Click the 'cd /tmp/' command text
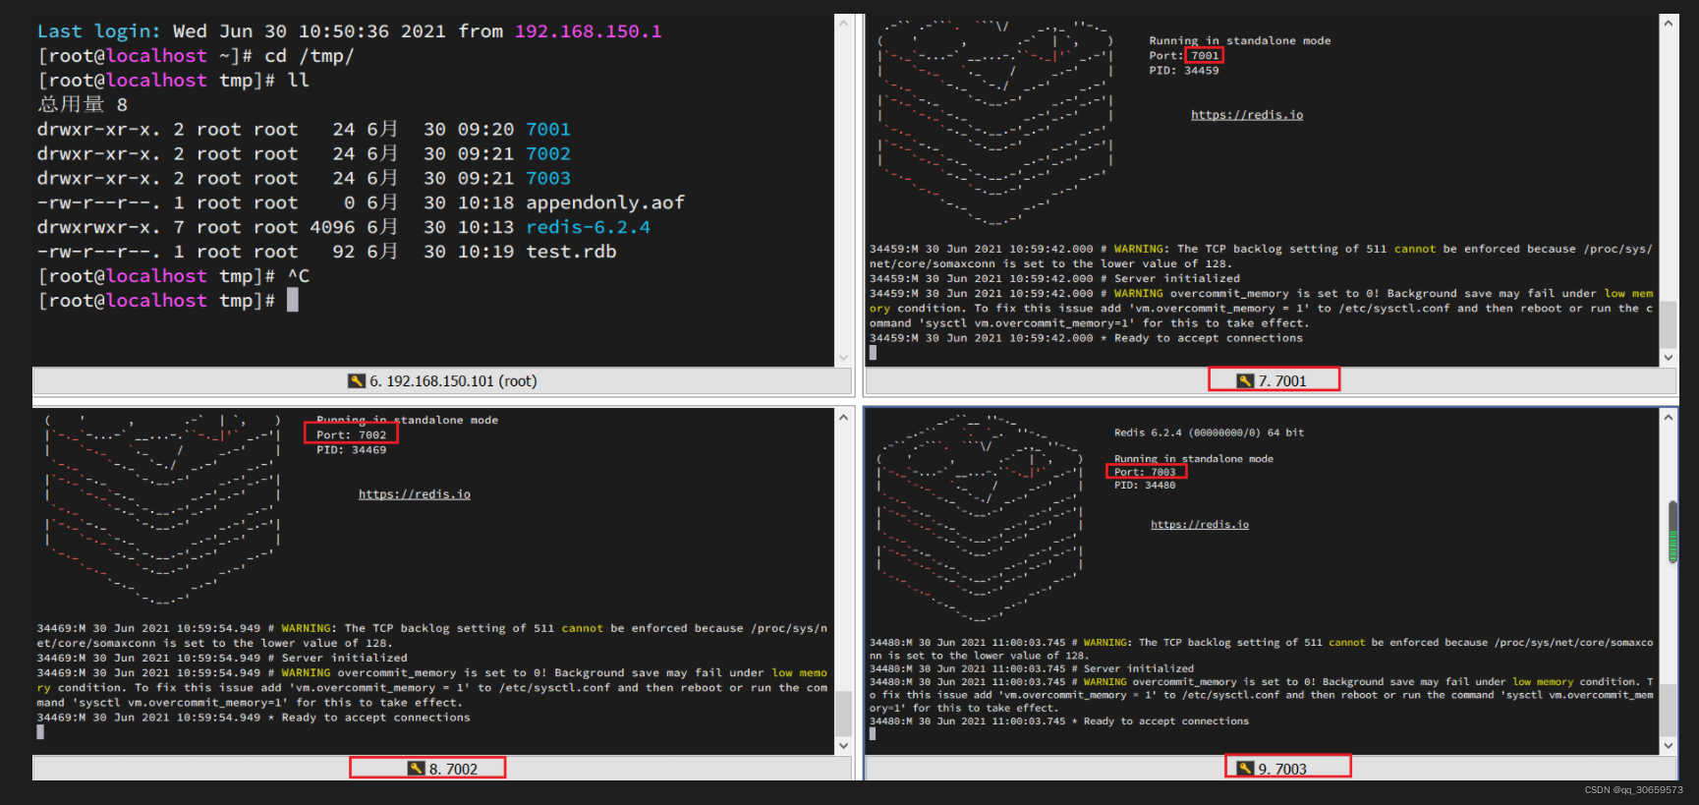1699x805 pixels. click(310, 56)
